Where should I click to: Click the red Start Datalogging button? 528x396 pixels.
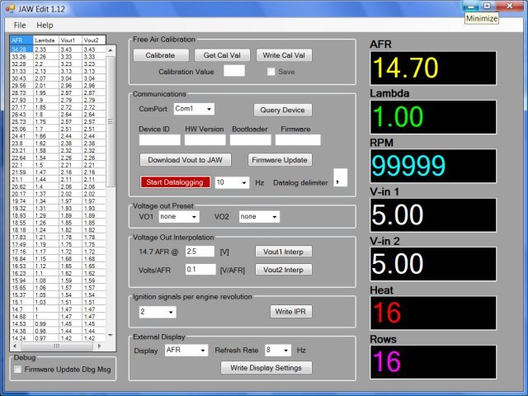(x=175, y=182)
